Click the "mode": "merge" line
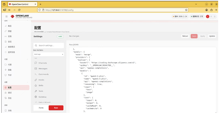 (x=83, y=54)
